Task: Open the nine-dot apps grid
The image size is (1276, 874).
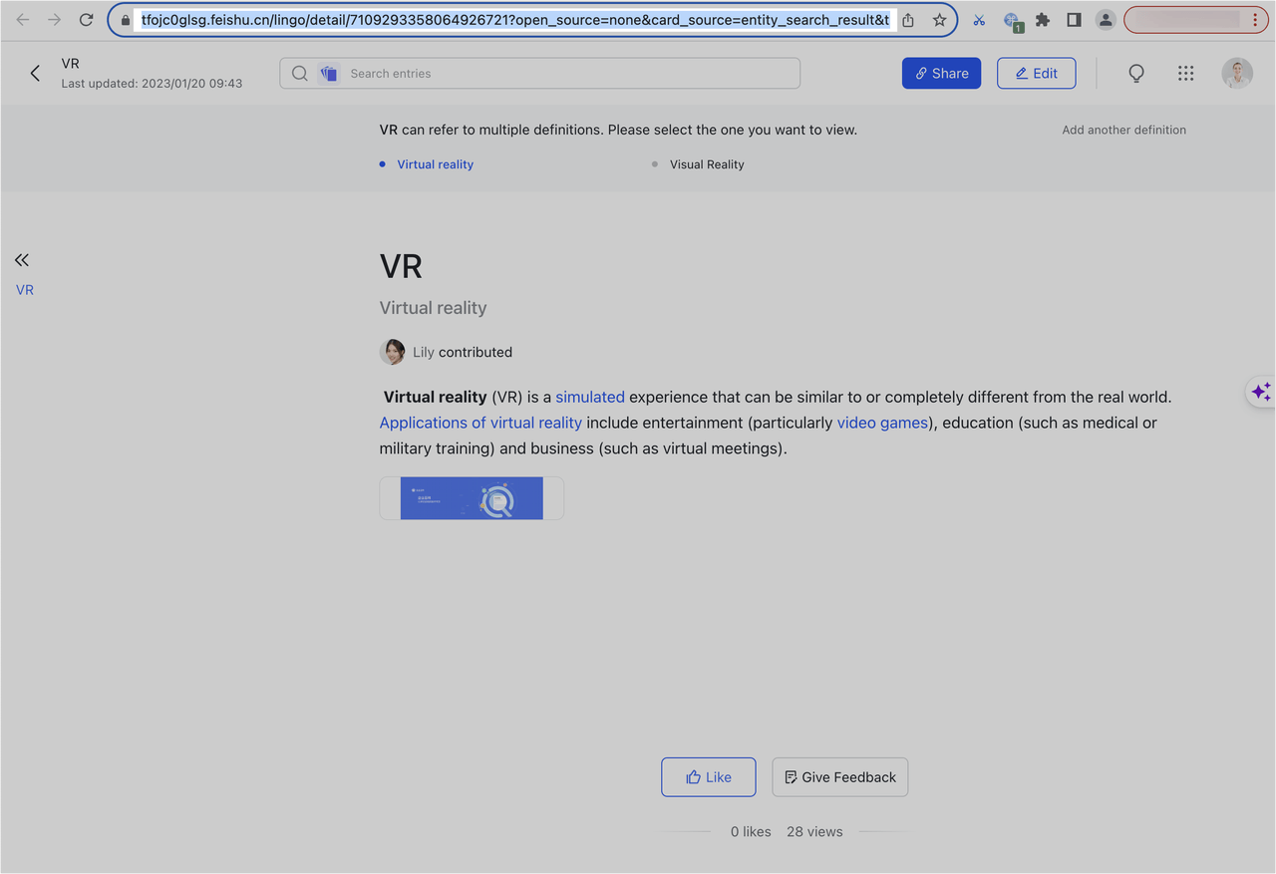Action: pyautogui.click(x=1185, y=73)
